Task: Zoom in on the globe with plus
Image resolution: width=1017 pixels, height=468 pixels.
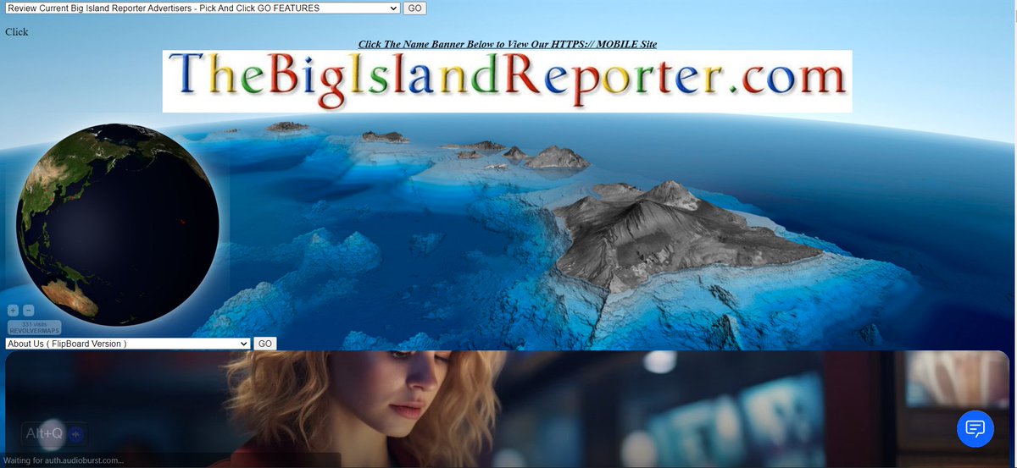Action: (x=14, y=311)
